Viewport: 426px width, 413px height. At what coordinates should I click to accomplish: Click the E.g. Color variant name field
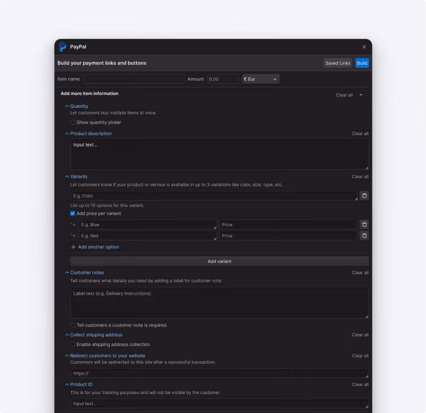(x=214, y=196)
